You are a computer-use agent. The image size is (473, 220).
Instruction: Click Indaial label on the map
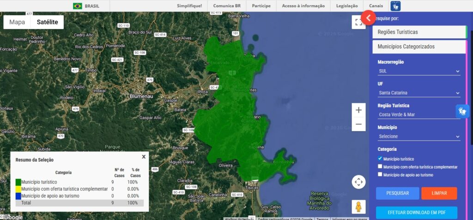pyautogui.click(x=100, y=90)
